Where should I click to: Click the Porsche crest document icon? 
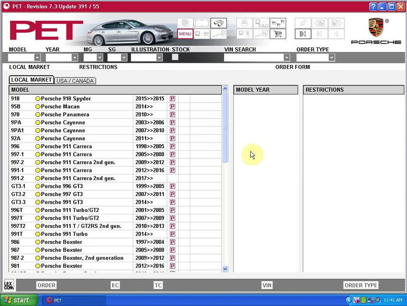[x=185, y=23]
